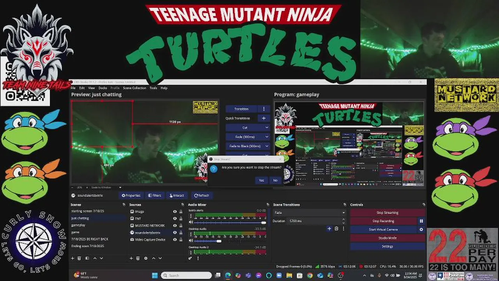Hide the Image source eye icon

pyautogui.click(x=175, y=212)
